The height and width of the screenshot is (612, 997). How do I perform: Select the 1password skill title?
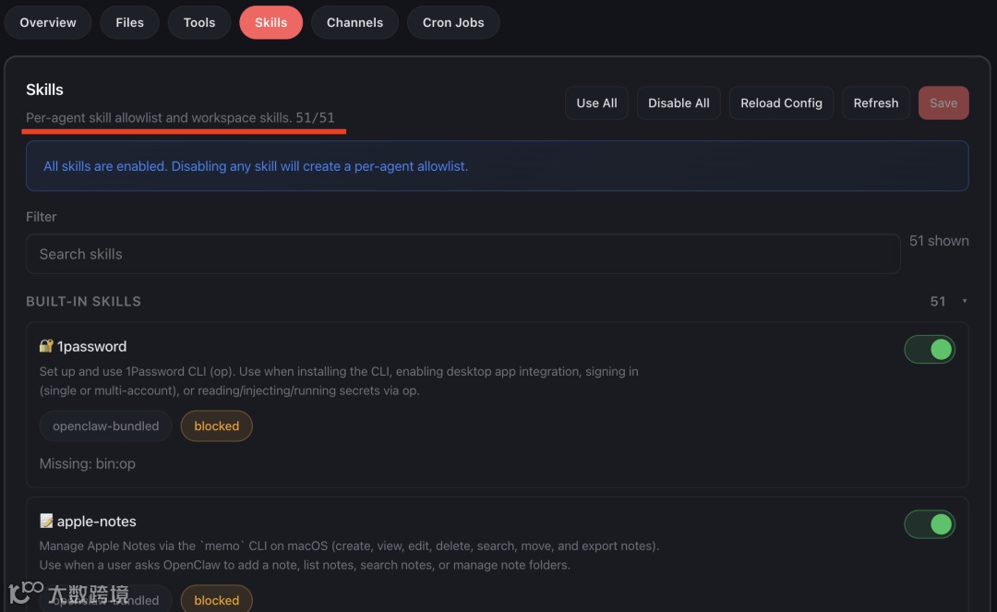91,346
